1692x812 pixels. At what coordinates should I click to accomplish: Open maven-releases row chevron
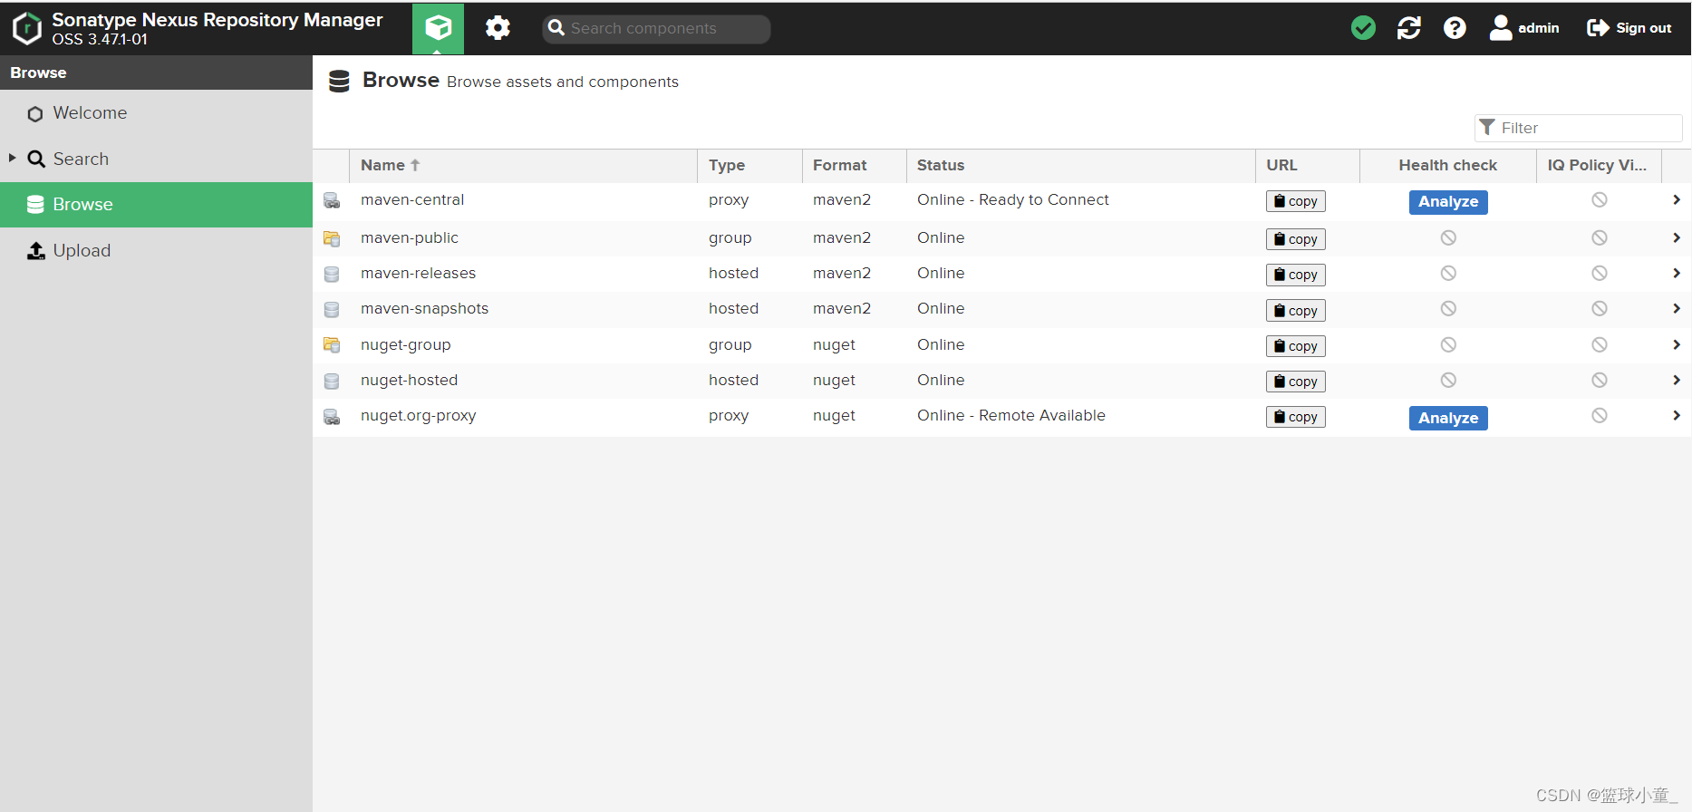click(1677, 273)
